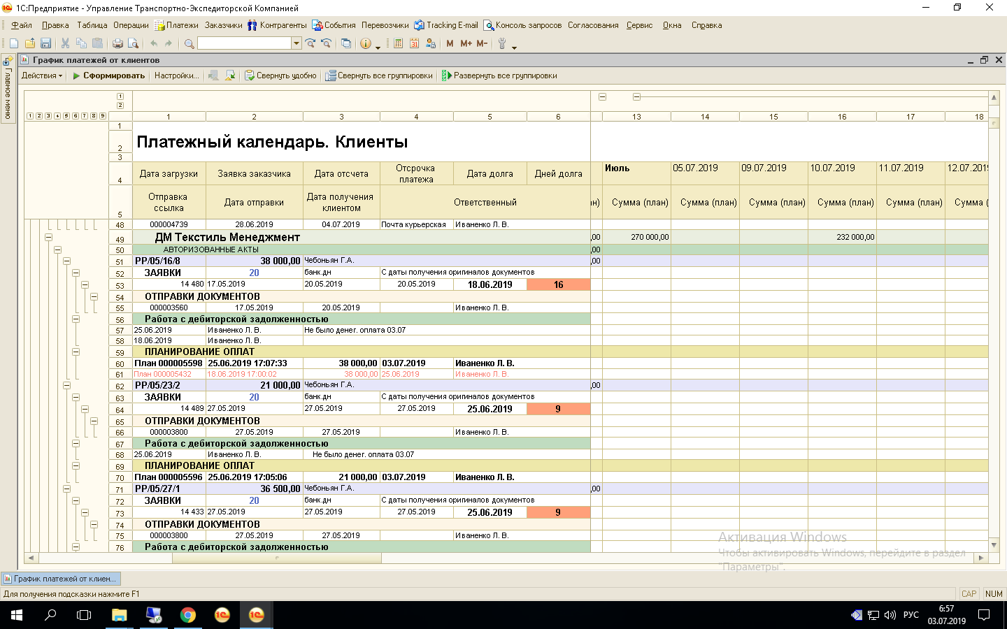The image size is (1007, 629).
Task: Click the print preview icon
Action: click(133, 43)
